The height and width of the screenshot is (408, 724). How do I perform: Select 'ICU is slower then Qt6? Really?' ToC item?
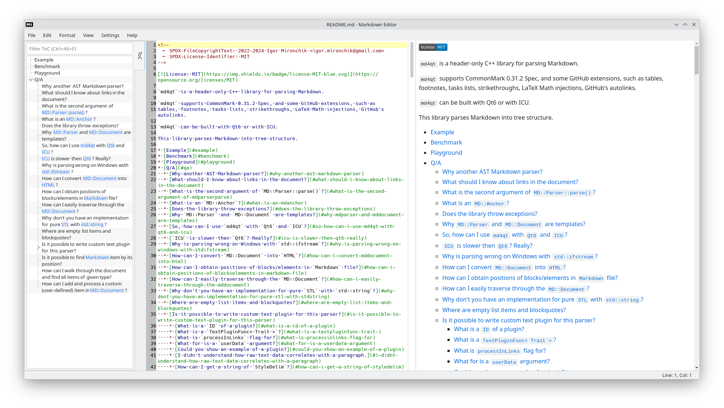coord(76,159)
